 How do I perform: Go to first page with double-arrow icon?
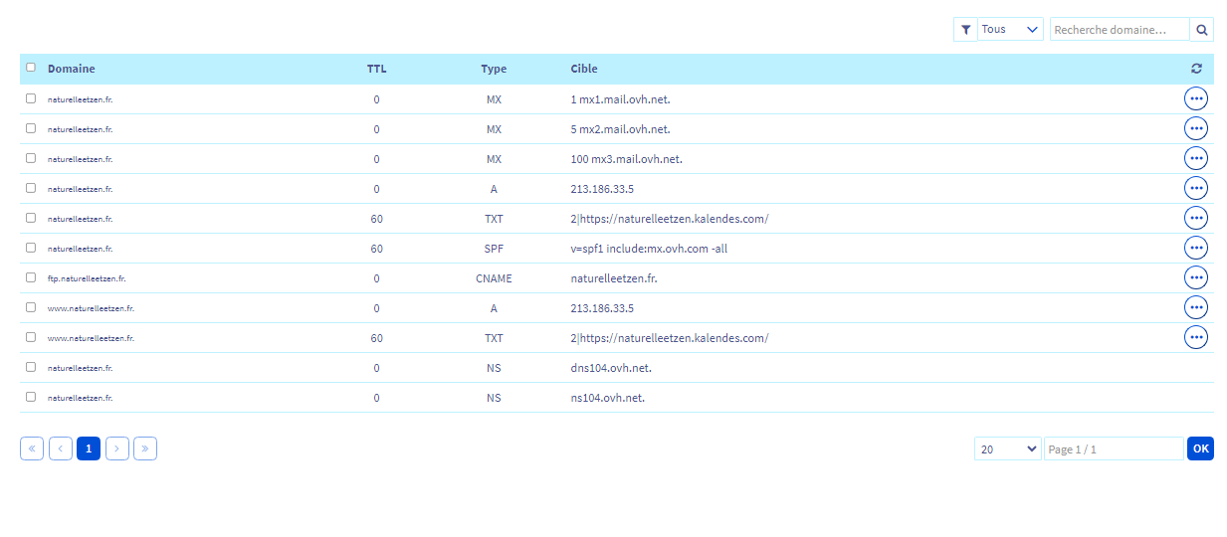(x=32, y=448)
